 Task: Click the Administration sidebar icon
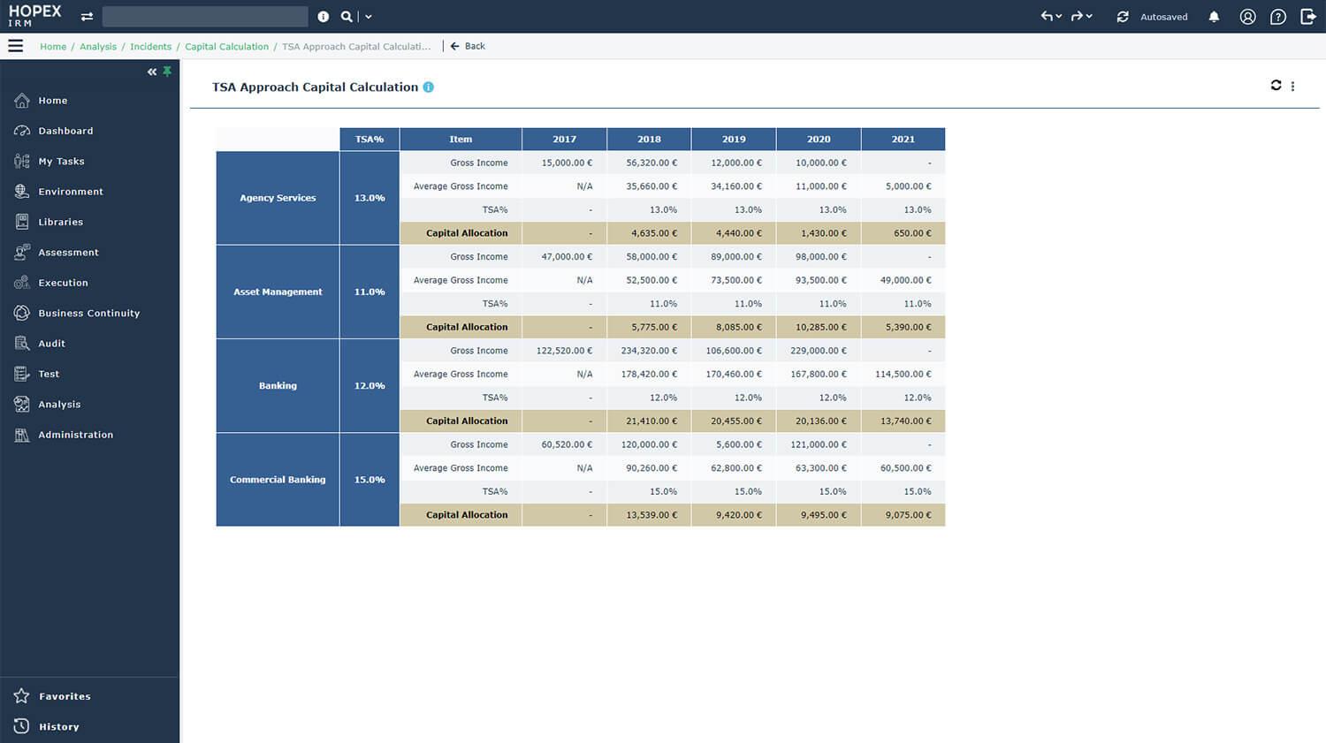click(22, 435)
